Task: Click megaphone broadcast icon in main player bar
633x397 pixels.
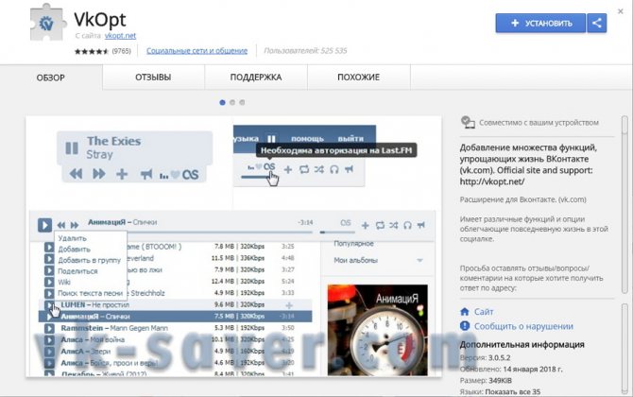Action: [421, 225]
